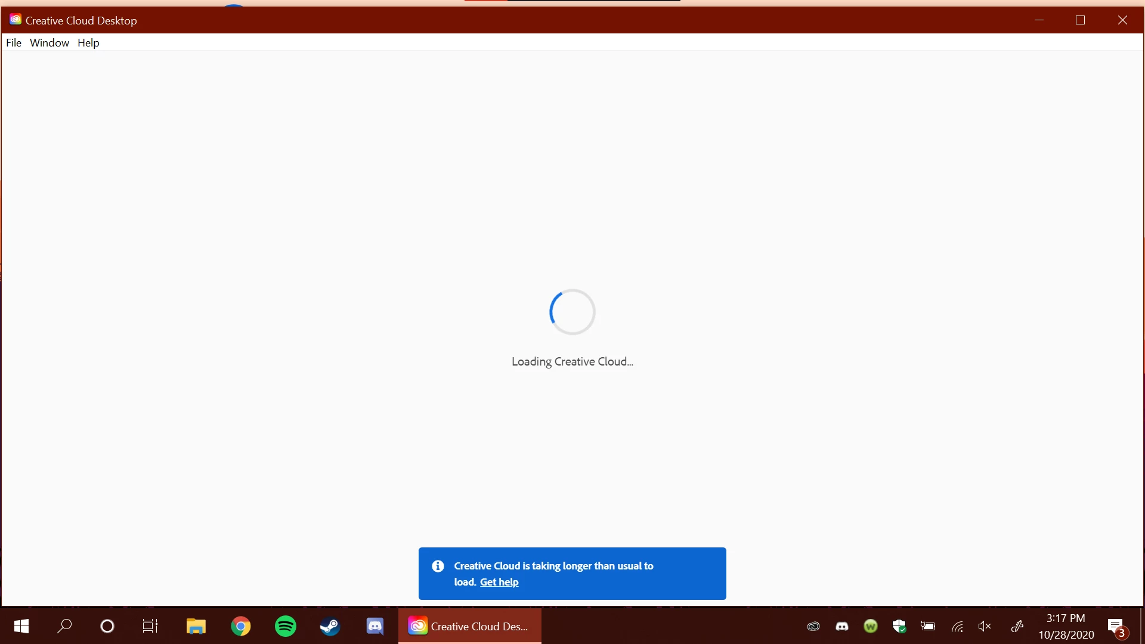
Task: Click Creative Cloud tray icon
Action: click(813, 626)
